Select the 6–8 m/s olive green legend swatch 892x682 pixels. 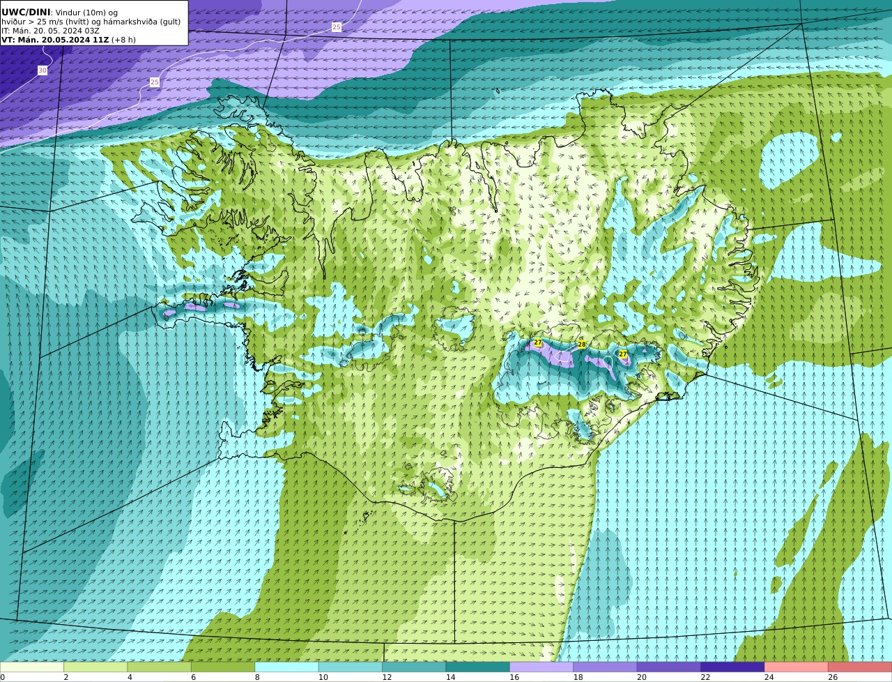click(223, 667)
